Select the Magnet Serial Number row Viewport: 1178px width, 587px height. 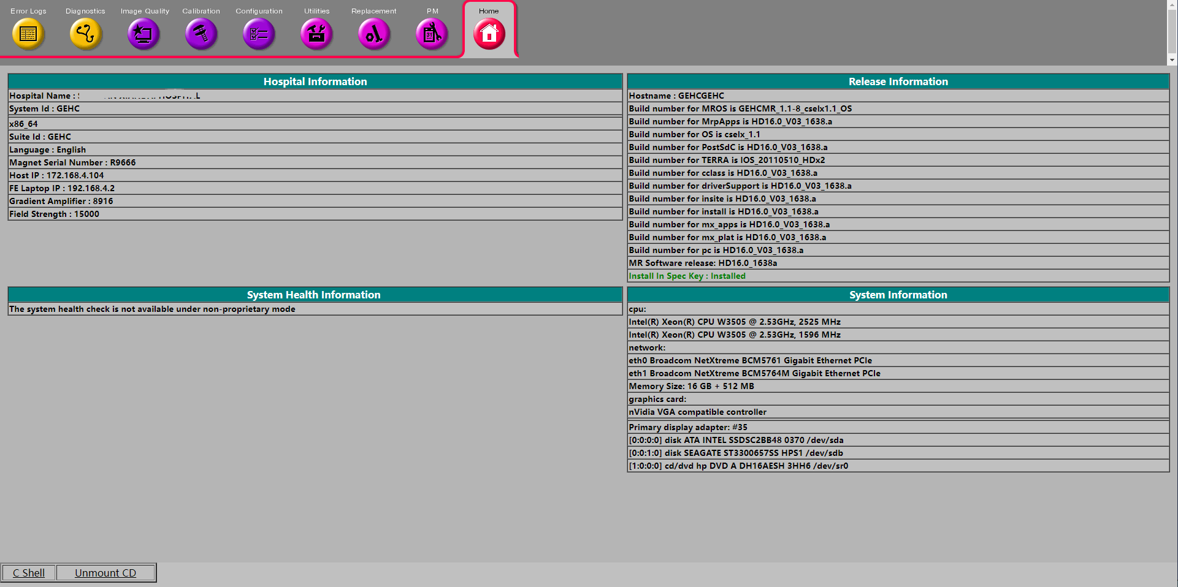pos(72,163)
